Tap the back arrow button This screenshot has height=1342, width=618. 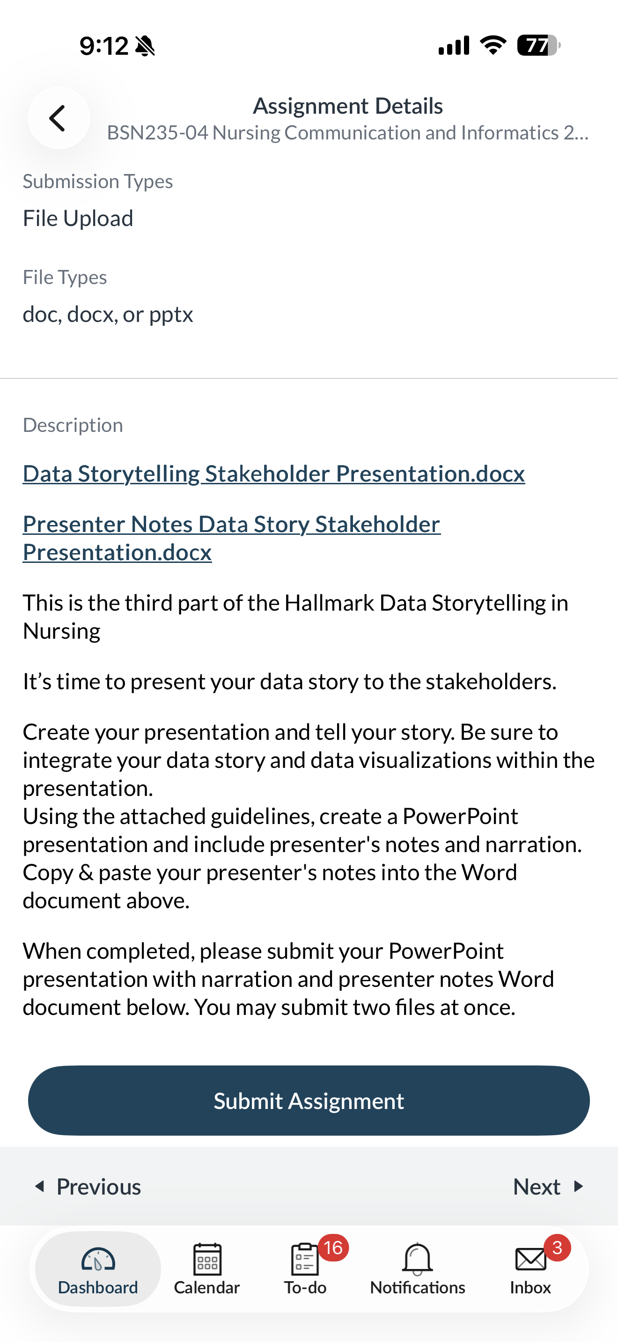tap(59, 118)
